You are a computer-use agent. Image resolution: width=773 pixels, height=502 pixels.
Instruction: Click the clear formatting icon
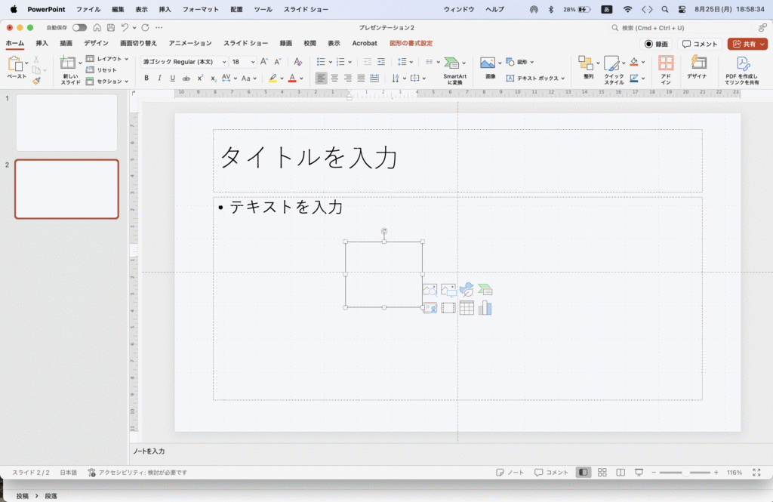pos(297,62)
